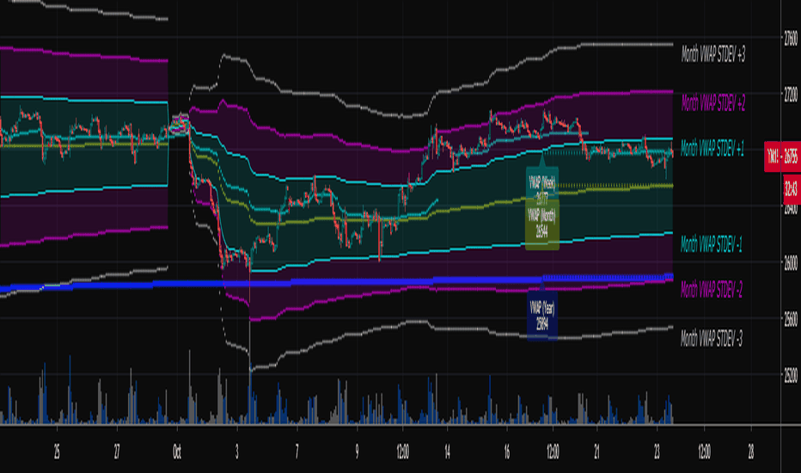Click the Month VWAP STDEV +3 label

coord(713,53)
